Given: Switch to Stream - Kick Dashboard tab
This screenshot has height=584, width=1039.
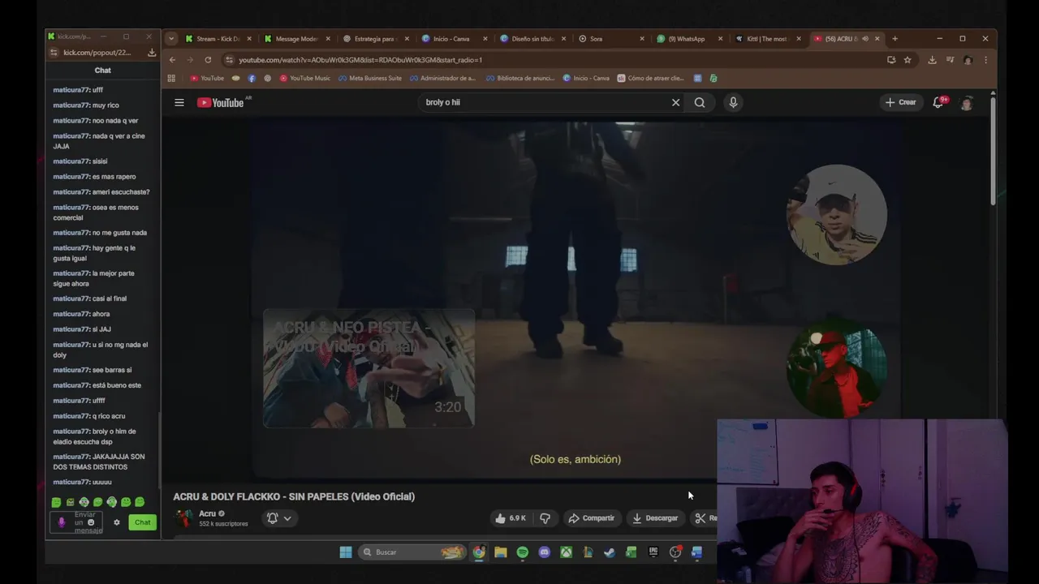Looking at the screenshot, I should click(x=218, y=39).
